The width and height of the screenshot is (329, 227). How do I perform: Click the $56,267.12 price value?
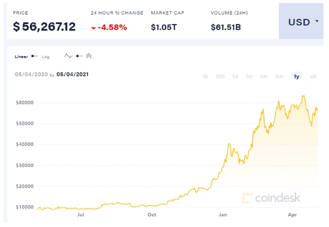[x=44, y=26]
